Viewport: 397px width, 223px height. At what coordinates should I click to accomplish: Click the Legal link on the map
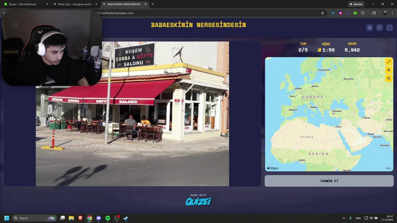pyautogui.click(x=388, y=168)
